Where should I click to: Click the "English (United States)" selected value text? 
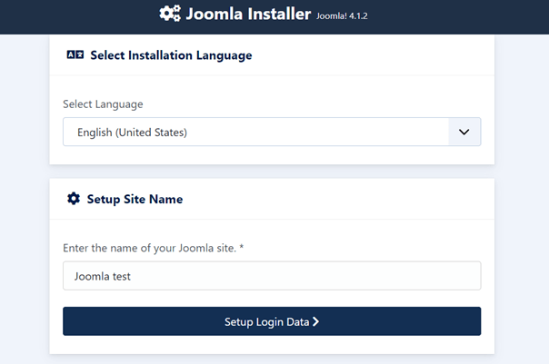tap(132, 133)
